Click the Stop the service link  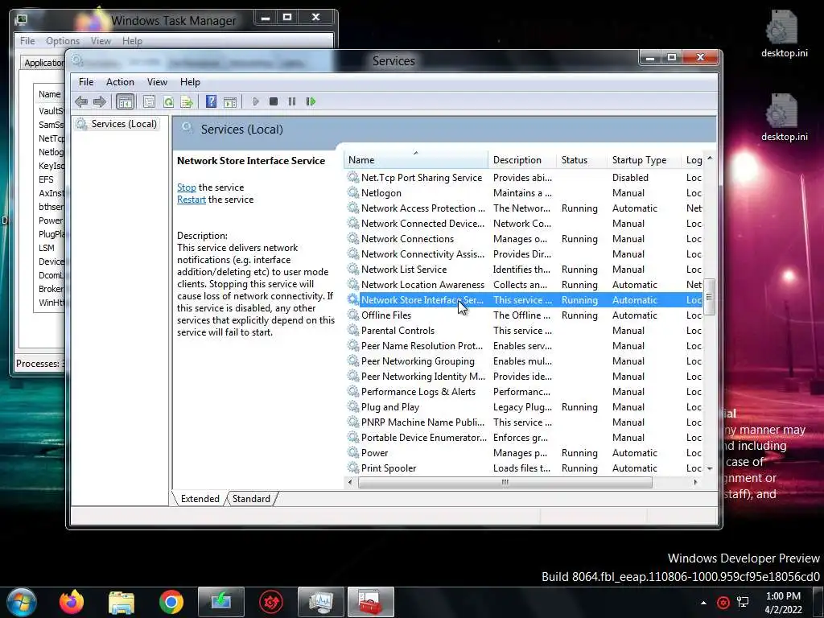tap(186, 187)
